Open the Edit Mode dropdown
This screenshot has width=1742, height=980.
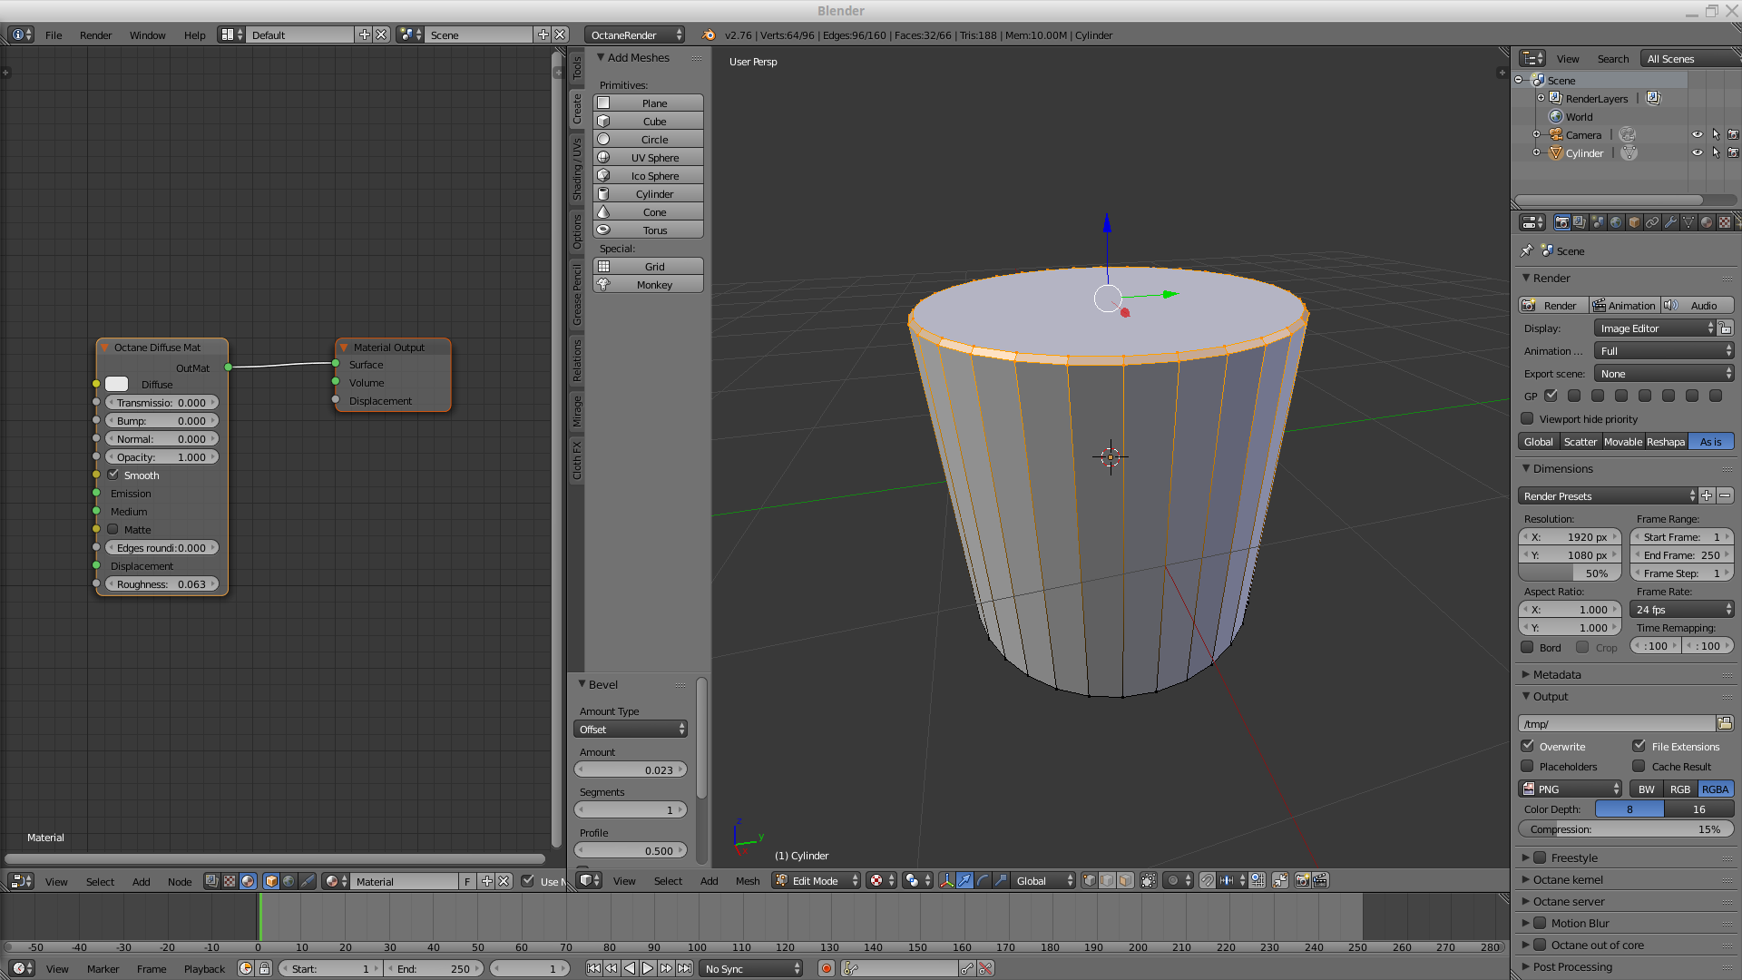(816, 880)
